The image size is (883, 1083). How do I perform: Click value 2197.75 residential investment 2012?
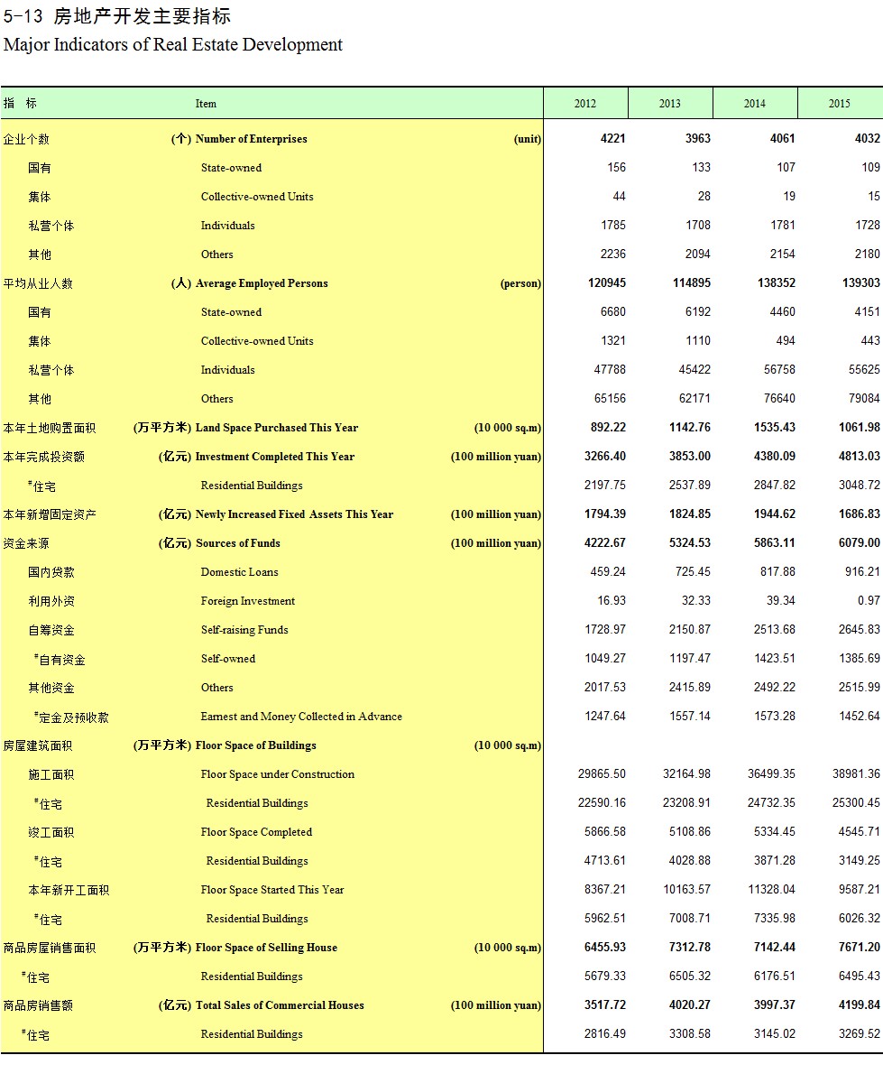[605, 486]
